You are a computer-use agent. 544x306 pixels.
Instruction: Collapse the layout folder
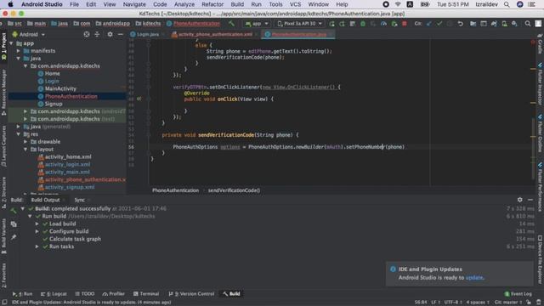click(x=25, y=150)
